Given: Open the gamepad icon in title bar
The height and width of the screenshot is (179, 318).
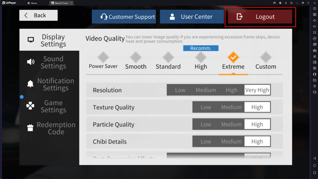Looking at the screenshot, I should tap(275, 3).
